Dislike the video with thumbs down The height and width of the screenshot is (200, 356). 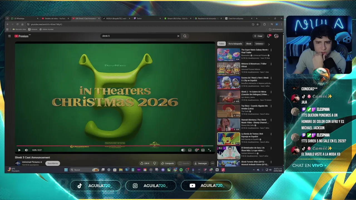tap(155, 163)
